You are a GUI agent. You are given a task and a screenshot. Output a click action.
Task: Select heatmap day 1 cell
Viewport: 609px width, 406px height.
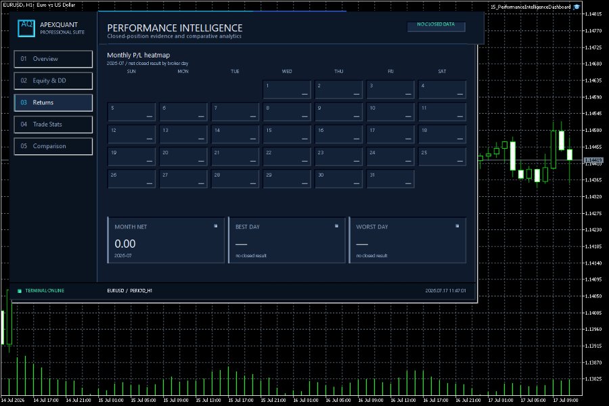[x=287, y=90]
